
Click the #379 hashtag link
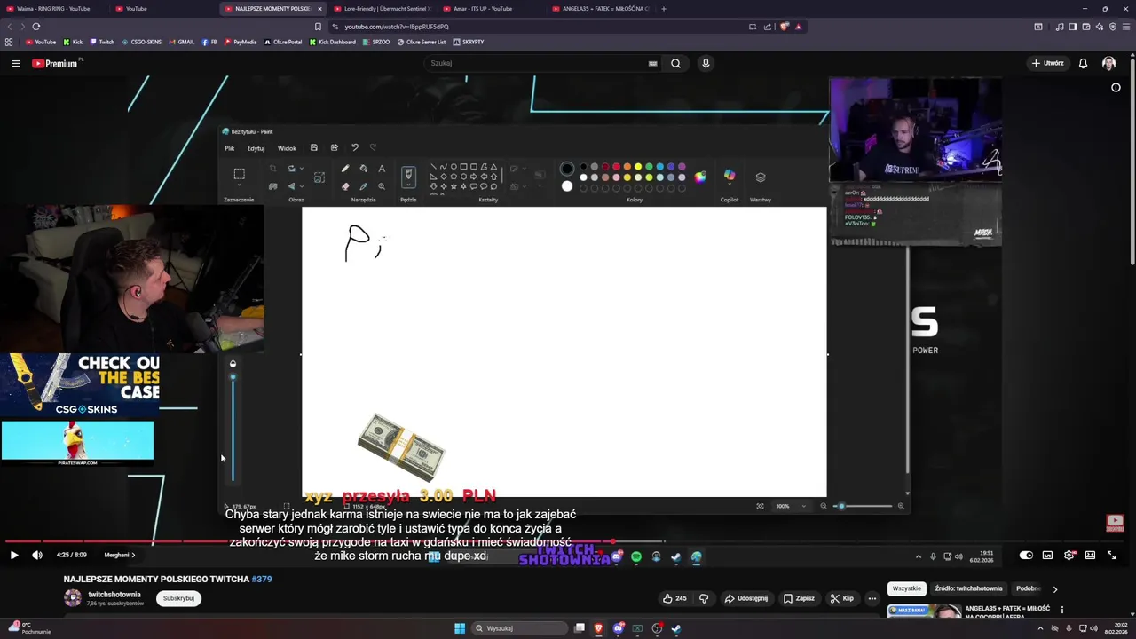point(262,579)
